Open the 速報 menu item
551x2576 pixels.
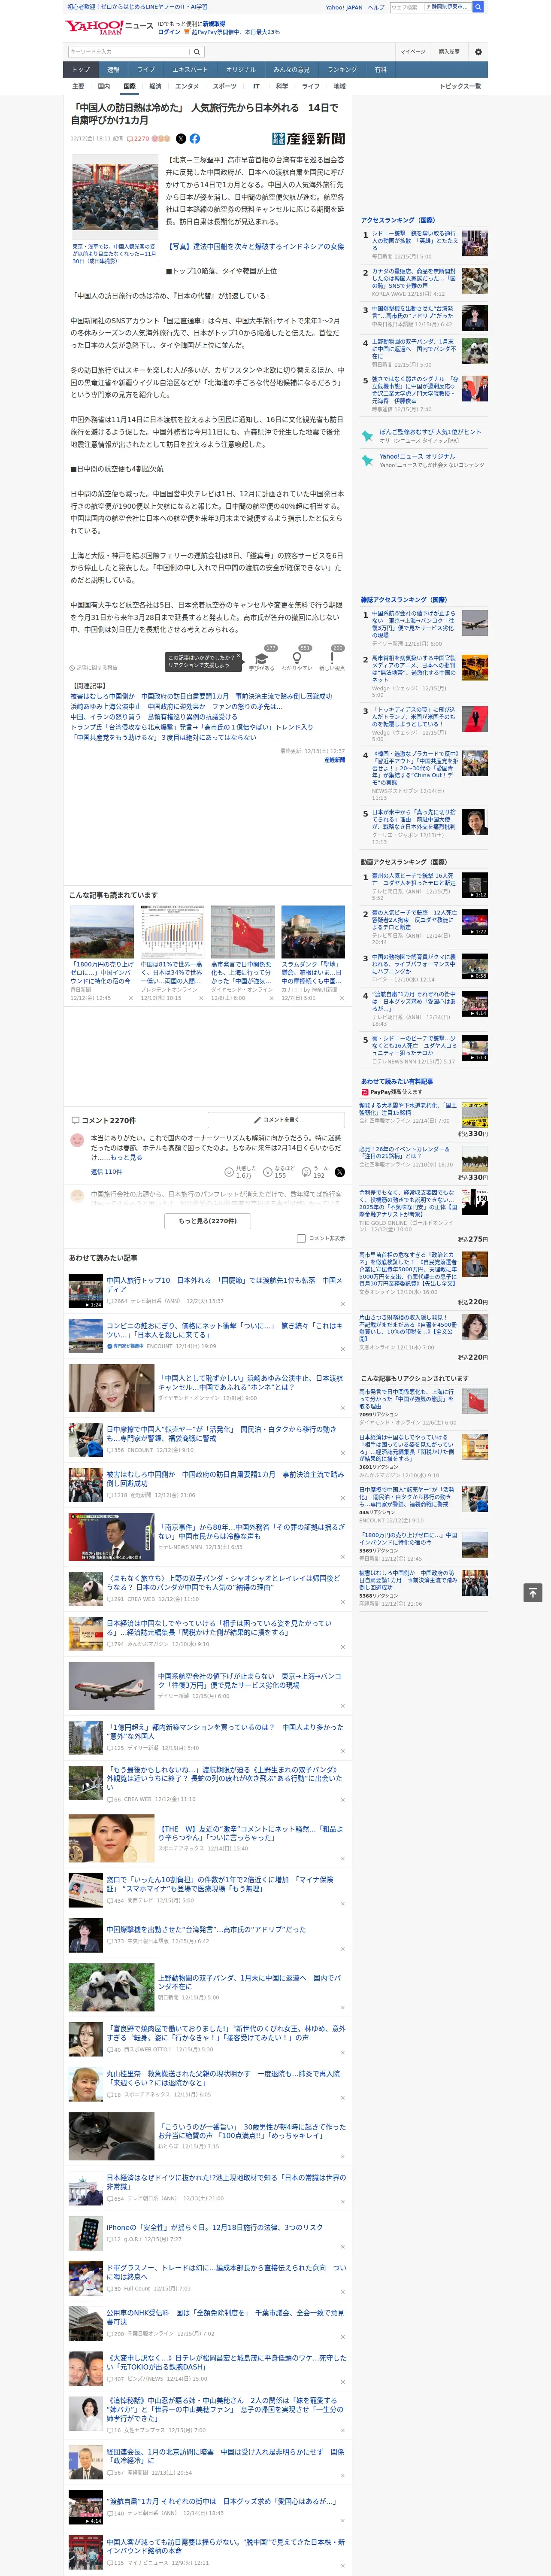point(113,70)
